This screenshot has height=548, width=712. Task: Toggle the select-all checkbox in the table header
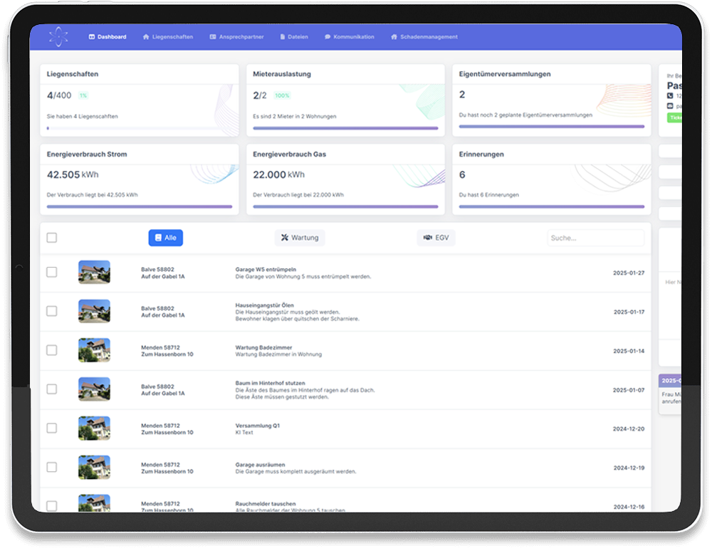coord(52,238)
